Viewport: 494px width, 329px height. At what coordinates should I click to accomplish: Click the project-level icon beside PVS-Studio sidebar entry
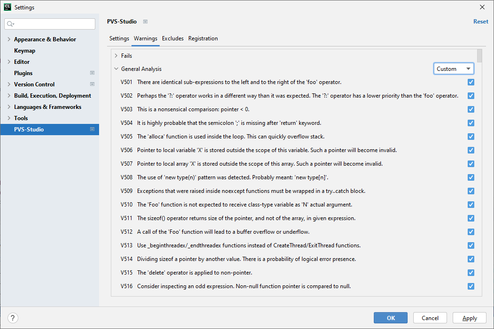(x=93, y=130)
